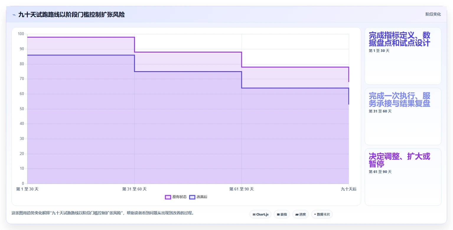Click y-axis value 0

tap(23, 184)
